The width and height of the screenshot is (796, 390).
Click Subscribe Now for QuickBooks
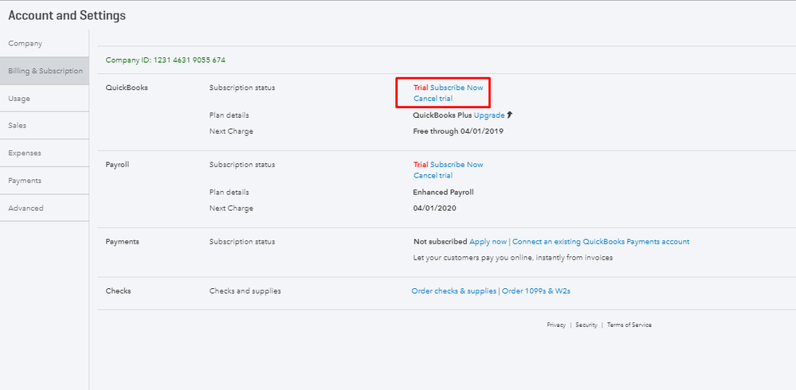(x=457, y=88)
